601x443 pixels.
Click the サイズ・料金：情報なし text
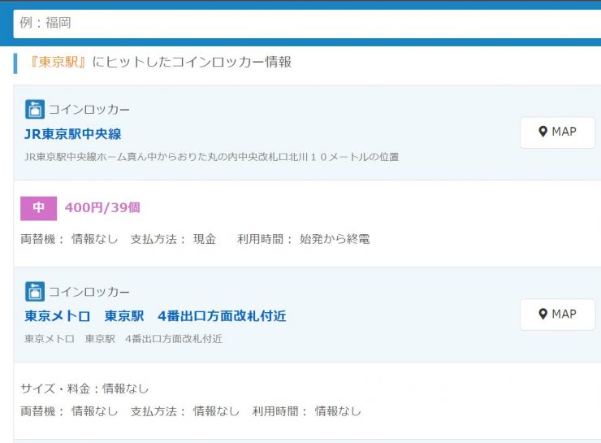click(84, 389)
